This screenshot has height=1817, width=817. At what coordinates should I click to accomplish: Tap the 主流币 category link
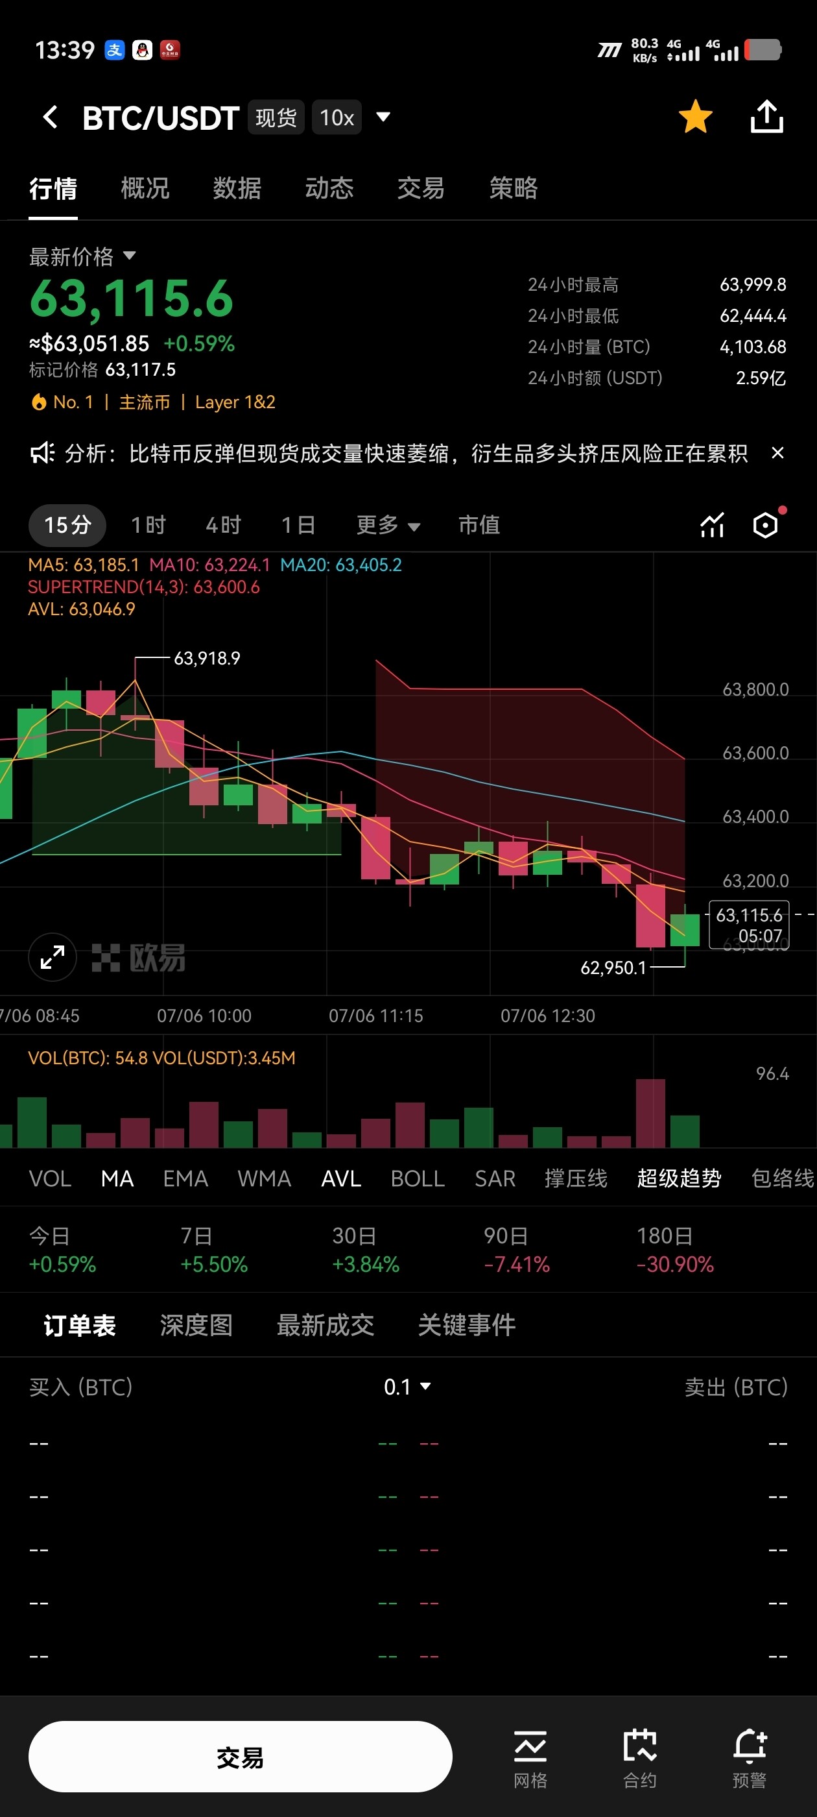tap(145, 402)
